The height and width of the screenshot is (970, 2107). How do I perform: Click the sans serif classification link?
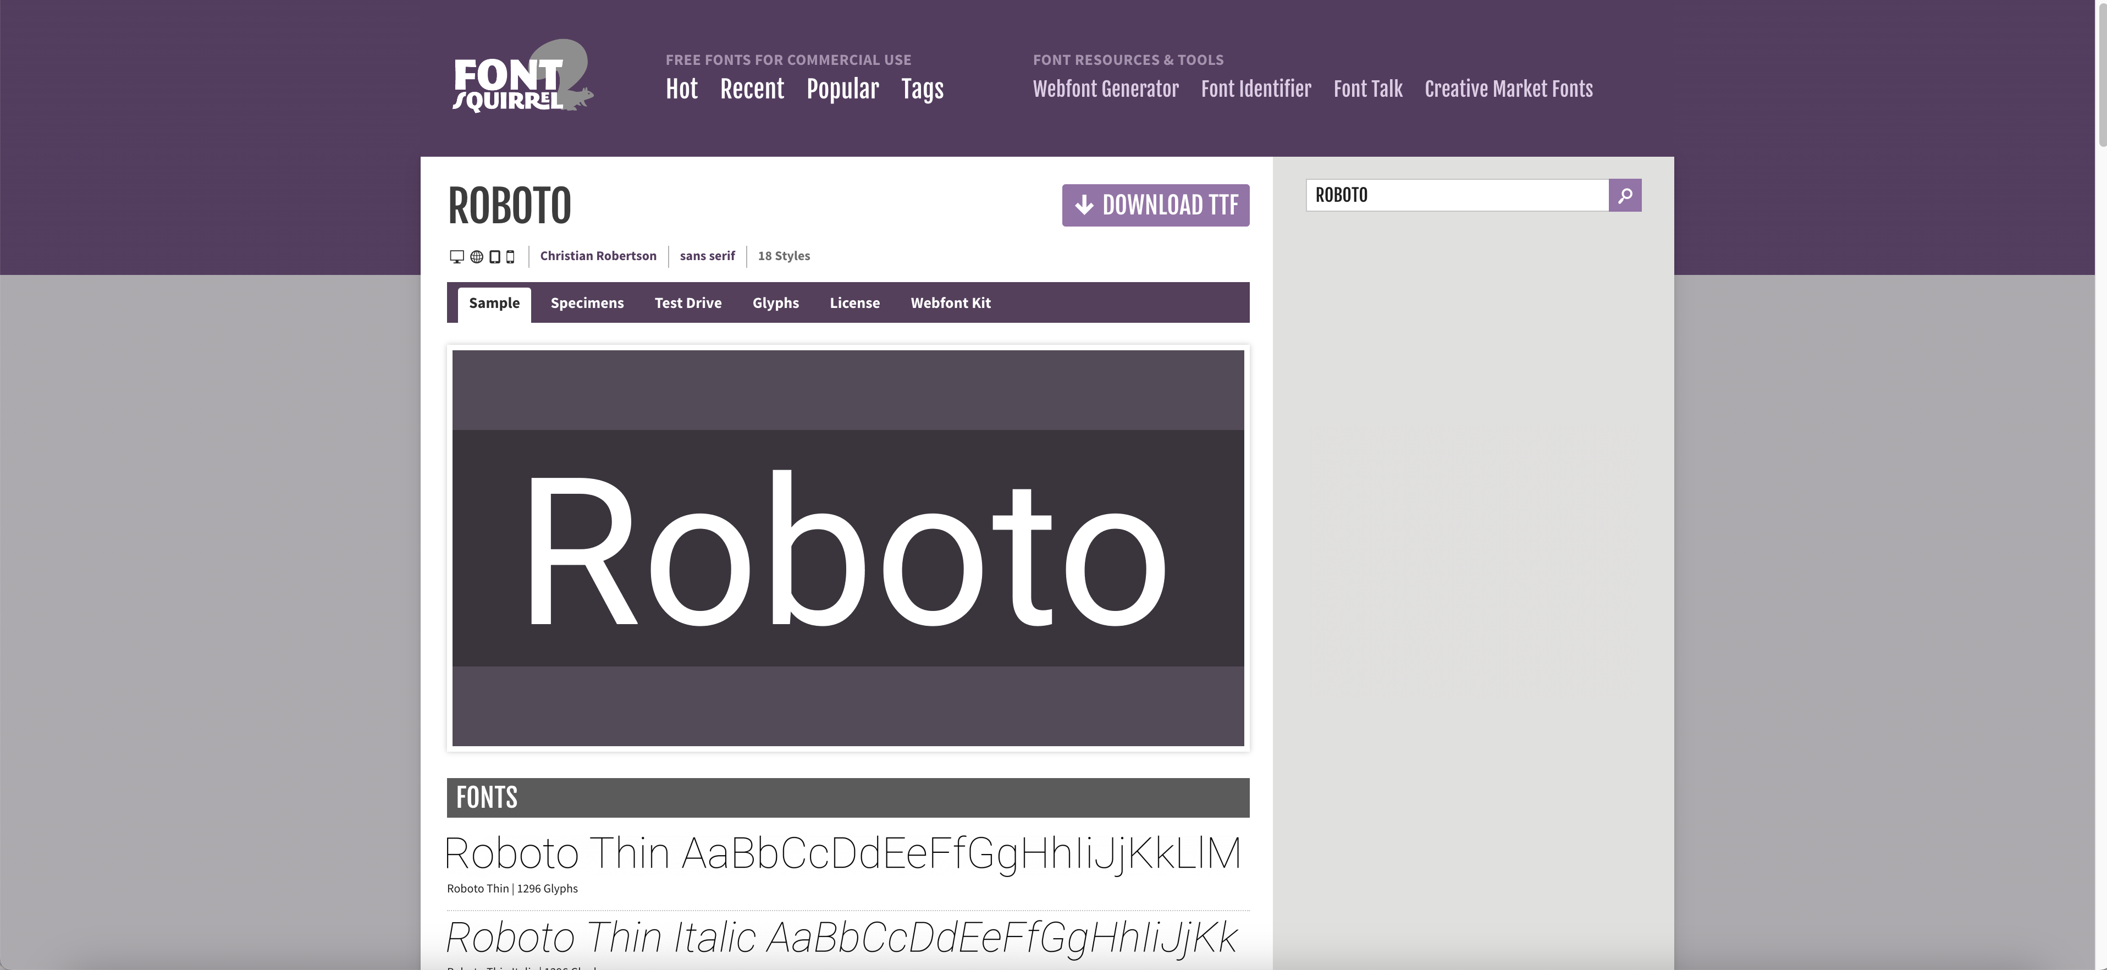tap(707, 256)
